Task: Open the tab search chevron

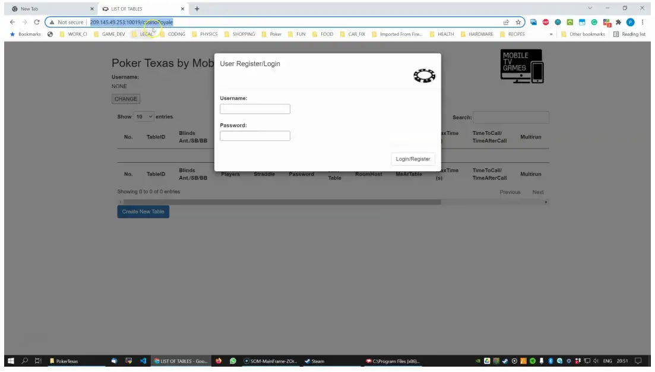Action: pos(590,8)
